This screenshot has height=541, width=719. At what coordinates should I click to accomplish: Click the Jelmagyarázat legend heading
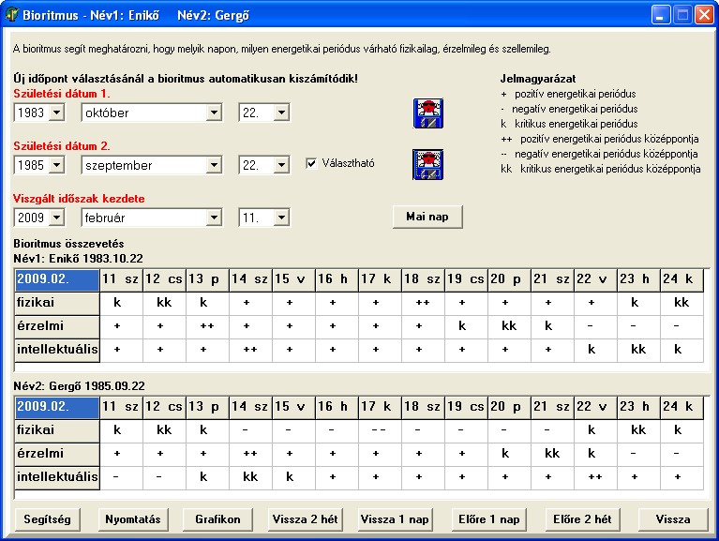point(538,79)
